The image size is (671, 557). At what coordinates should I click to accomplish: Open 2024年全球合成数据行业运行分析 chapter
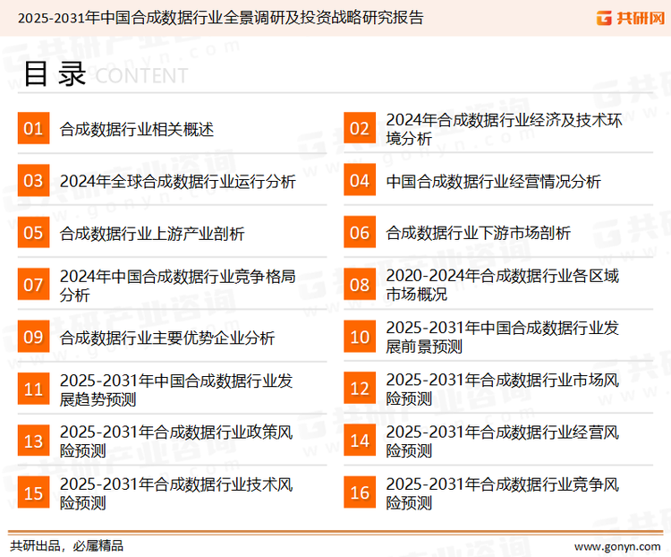coord(177,182)
